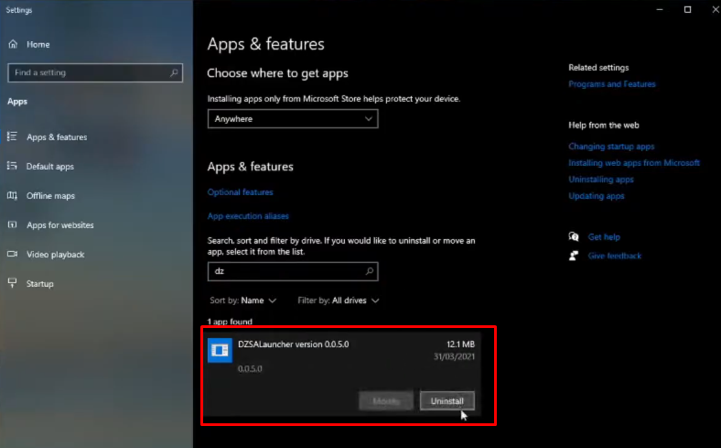Minimize the Settings window
Screen dimensions: 721x448
pyautogui.click(x=660, y=9)
